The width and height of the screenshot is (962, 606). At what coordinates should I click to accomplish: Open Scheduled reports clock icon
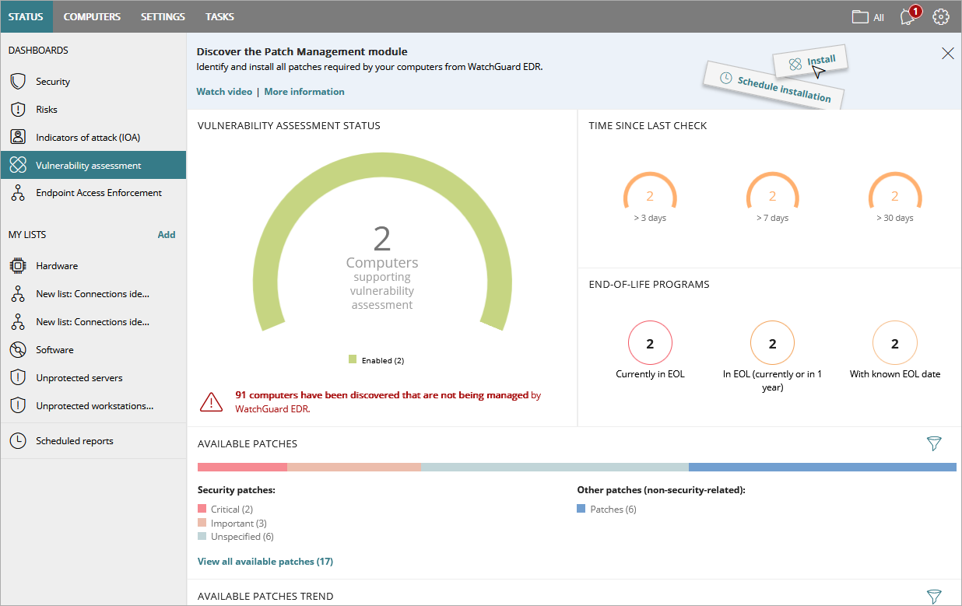coord(16,440)
